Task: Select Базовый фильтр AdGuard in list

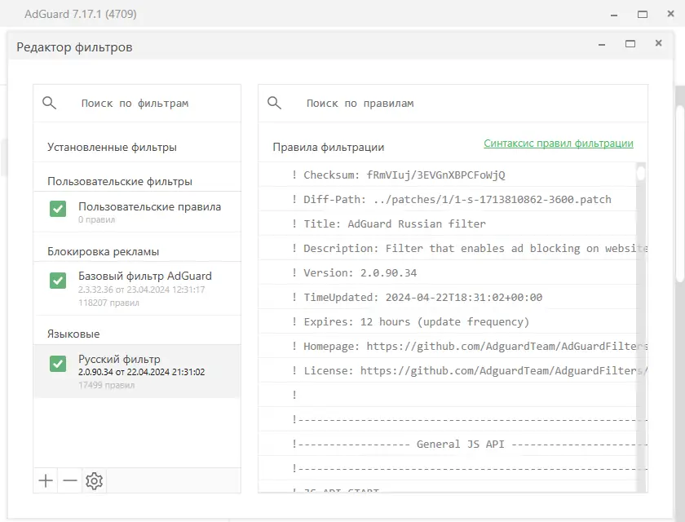Action: point(145,276)
